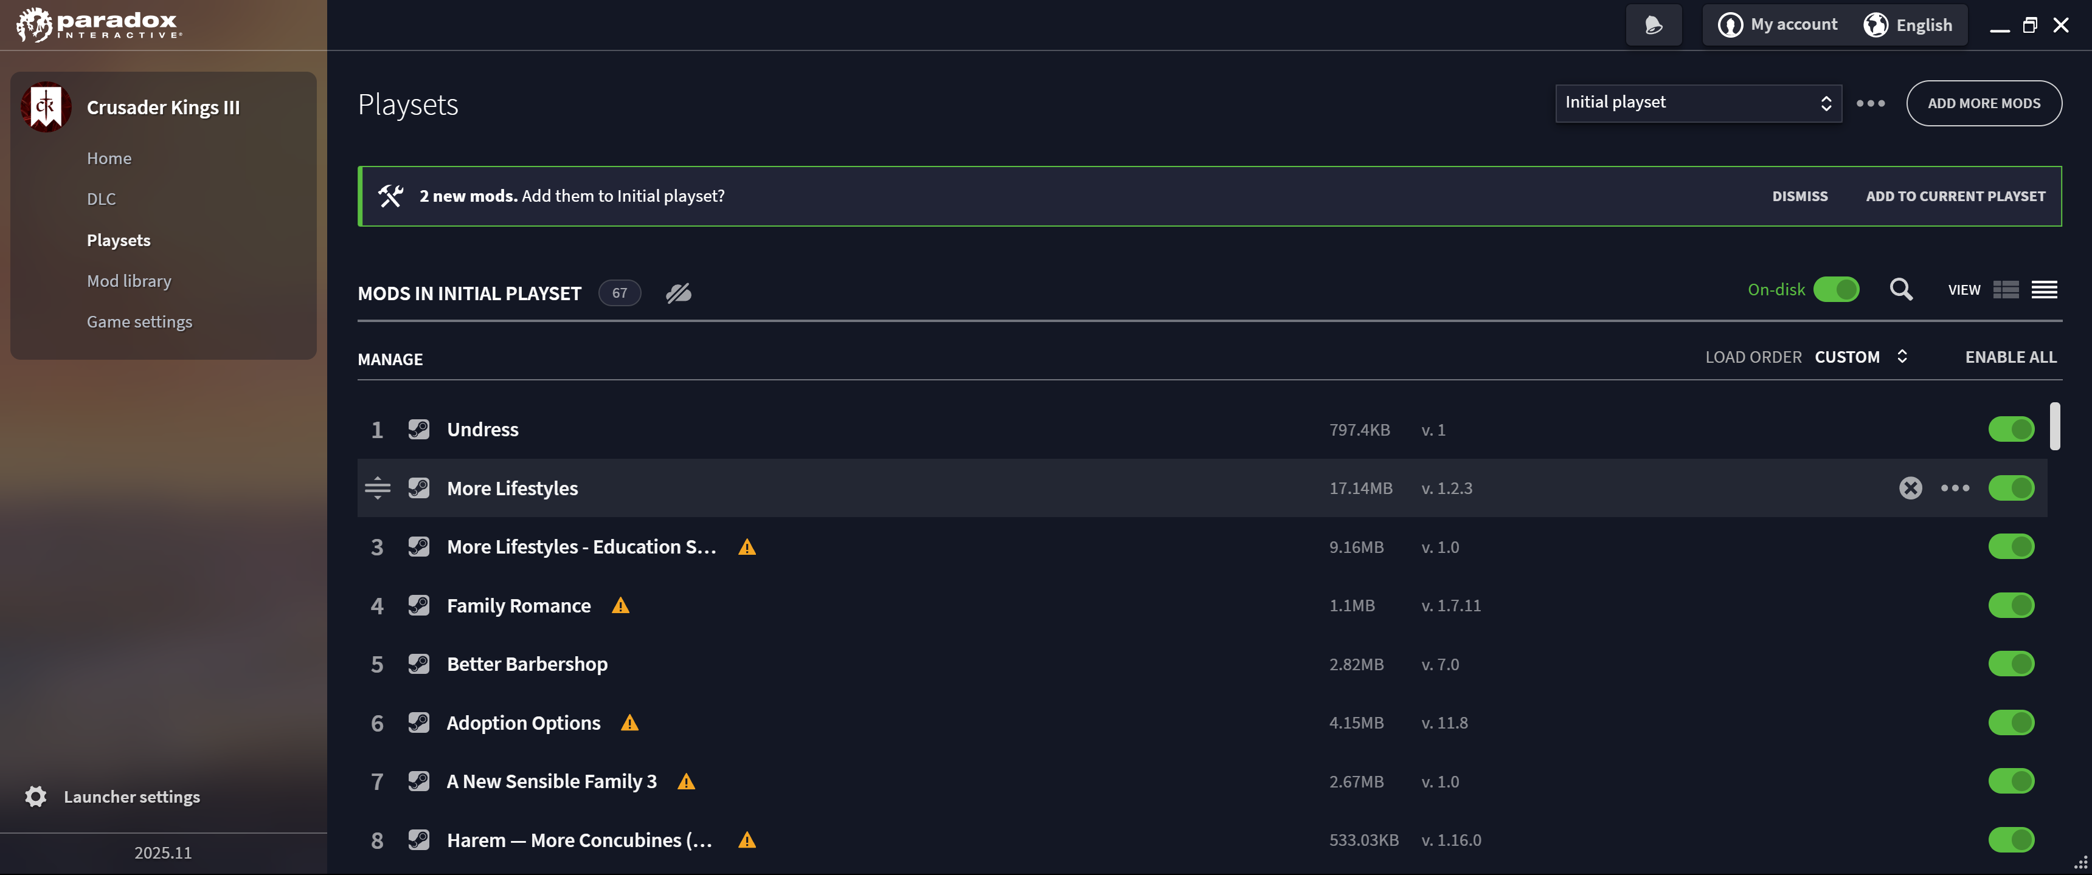The image size is (2092, 875).
Task: Toggle the On-disk switch
Action: 1835,290
